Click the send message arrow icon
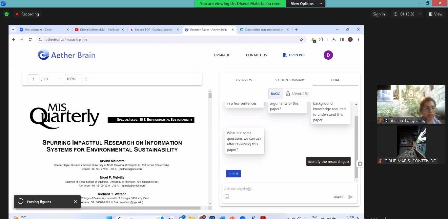The image size is (448, 219). [x=351, y=197]
